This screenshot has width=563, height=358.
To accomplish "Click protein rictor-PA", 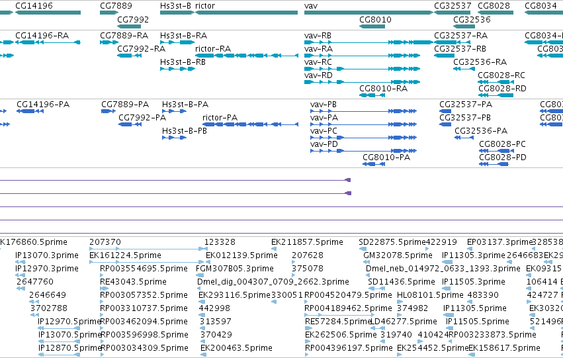I will coord(250,124).
